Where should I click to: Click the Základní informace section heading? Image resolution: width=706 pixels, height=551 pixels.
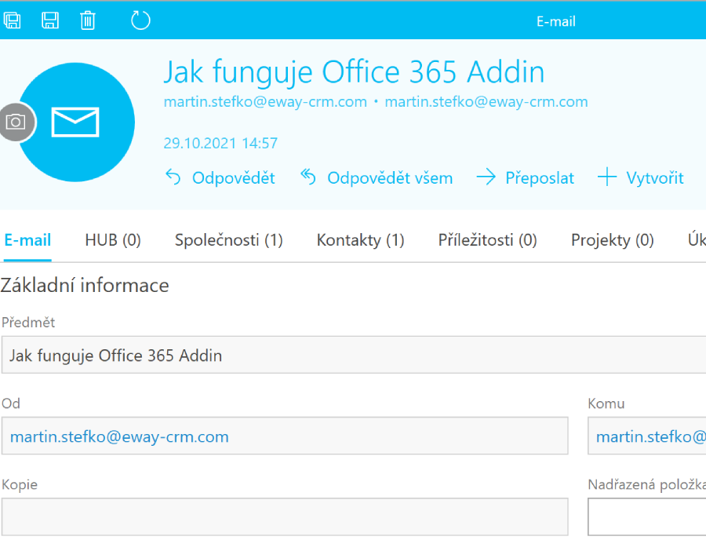(x=85, y=286)
